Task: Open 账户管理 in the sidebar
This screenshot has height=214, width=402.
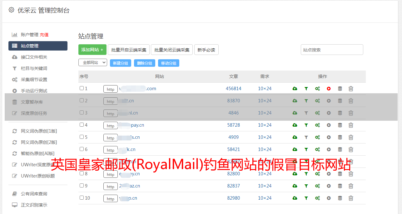Action: [x=30, y=35]
